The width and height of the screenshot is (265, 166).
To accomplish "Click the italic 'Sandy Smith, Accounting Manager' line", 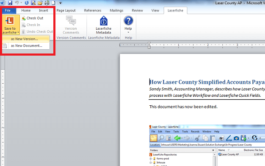I will click(x=207, y=89).
